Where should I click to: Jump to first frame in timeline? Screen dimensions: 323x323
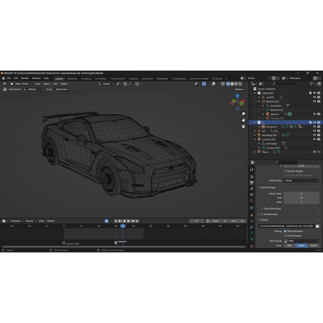click(x=116, y=221)
